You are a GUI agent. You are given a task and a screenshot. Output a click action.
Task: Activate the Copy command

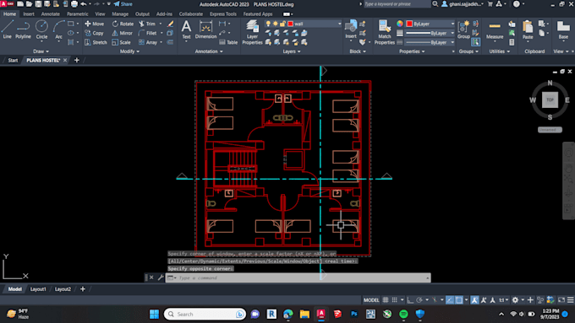[94, 33]
